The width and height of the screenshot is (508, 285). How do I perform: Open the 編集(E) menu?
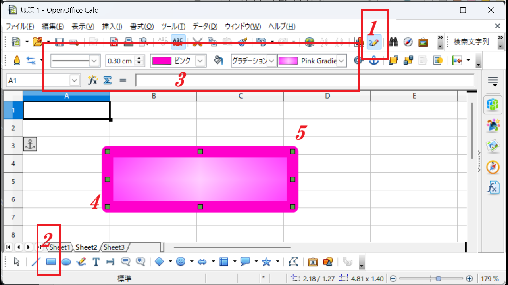(53, 27)
